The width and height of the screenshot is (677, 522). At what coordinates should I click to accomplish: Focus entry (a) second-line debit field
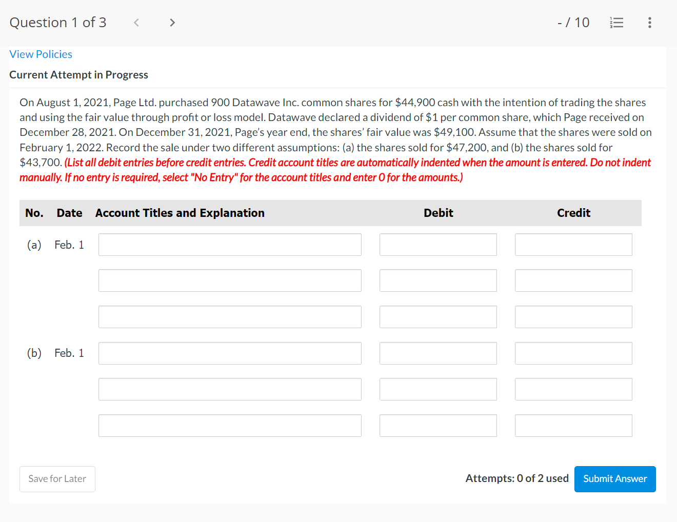pos(438,280)
